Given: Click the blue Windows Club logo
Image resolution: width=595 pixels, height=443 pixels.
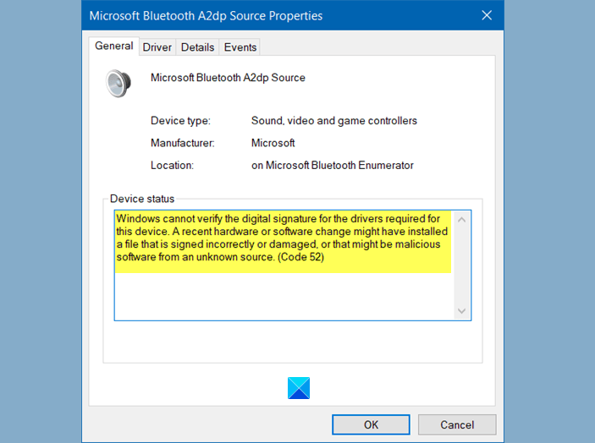Looking at the screenshot, I should [299, 388].
